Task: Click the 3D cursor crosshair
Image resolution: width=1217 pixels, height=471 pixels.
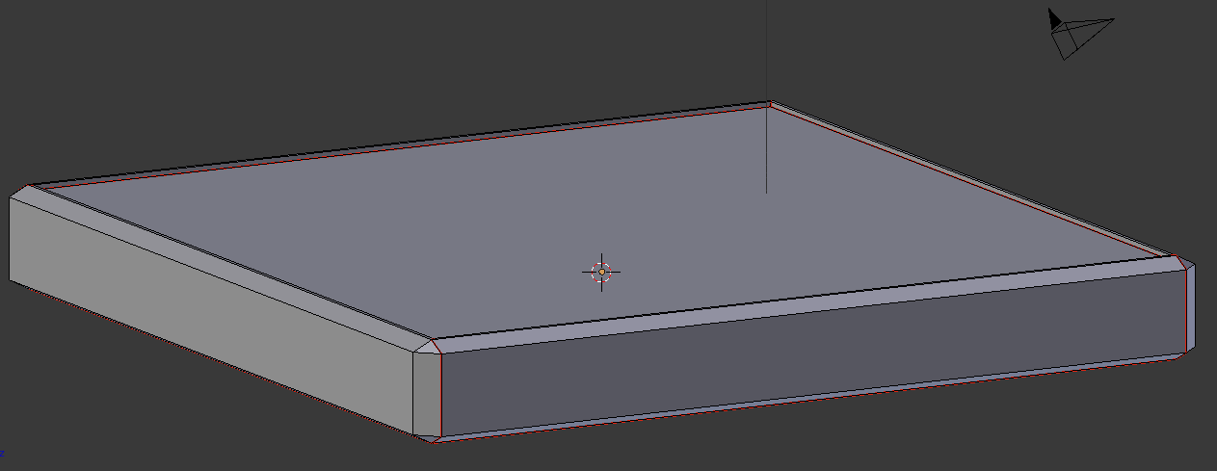Action: coord(601,272)
